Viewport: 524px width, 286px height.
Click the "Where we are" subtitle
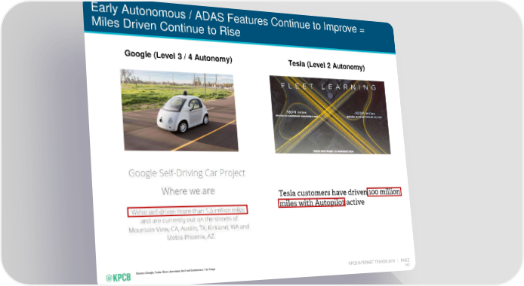tap(188, 191)
